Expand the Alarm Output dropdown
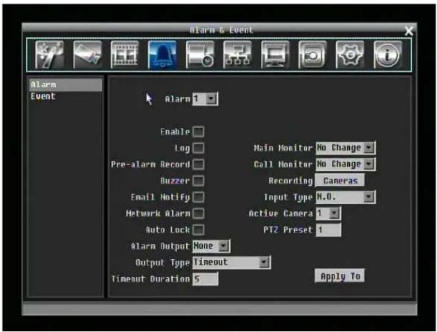This screenshot has height=332, width=437. pyautogui.click(x=212, y=246)
